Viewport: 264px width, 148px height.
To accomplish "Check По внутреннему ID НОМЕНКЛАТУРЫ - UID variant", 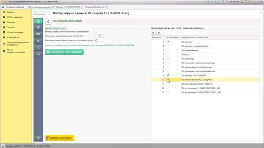I will click(168, 88).
